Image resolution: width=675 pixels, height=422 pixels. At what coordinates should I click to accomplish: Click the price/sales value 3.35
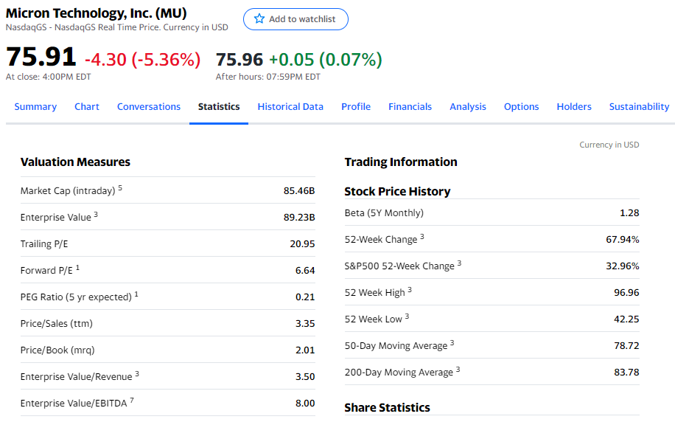pyautogui.click(x=305, y=323)
